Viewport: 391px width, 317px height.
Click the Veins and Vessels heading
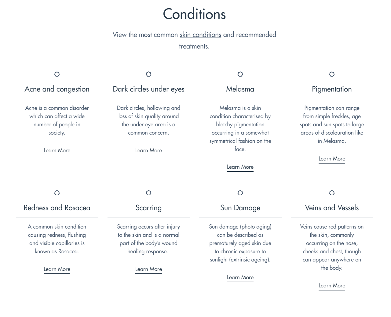click(x=332, y=208)
